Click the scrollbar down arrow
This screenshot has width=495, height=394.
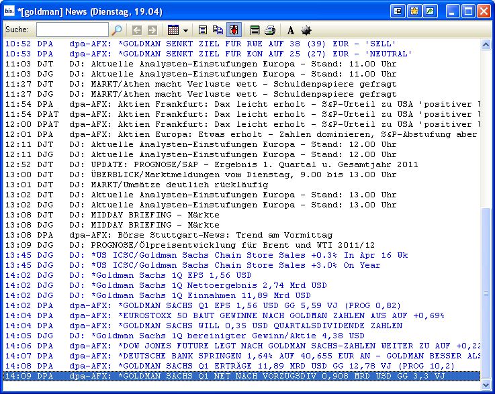[486, 385]
